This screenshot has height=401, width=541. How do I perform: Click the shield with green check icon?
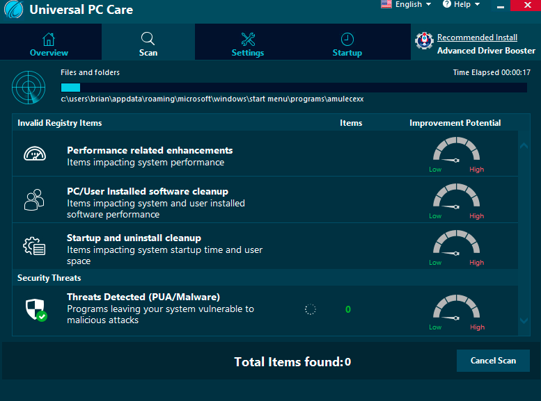(x=36, y=310)
